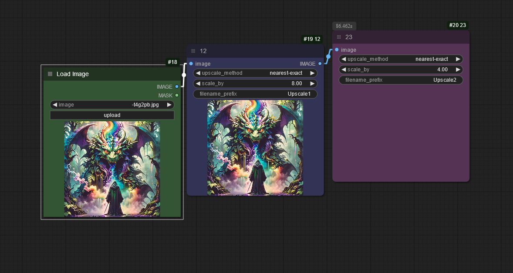Select next image file in Load Image

169,105
